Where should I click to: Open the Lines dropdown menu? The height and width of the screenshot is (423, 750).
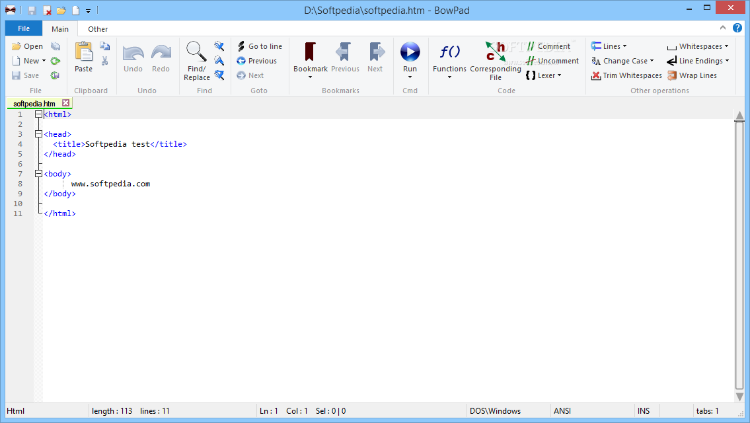click(609, 46)
